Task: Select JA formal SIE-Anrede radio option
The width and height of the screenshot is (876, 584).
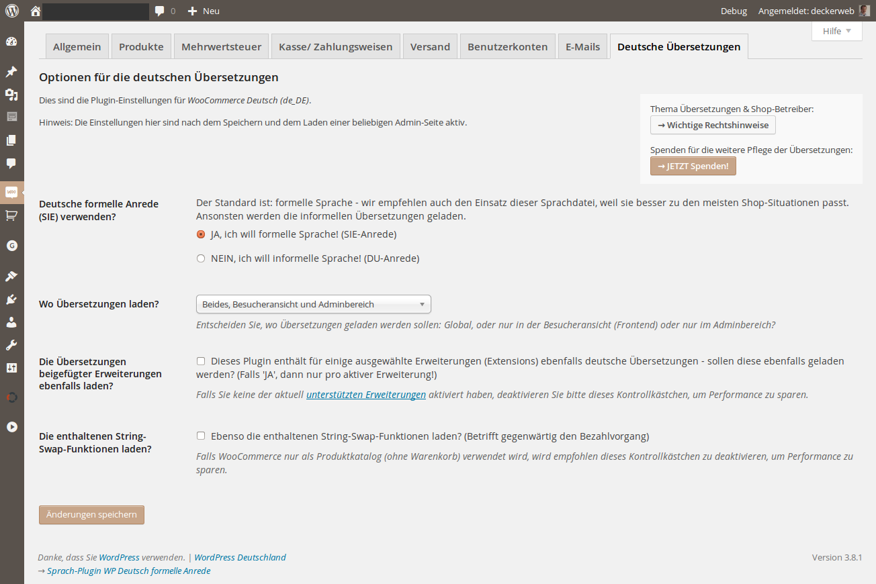Action: [201, 234]
